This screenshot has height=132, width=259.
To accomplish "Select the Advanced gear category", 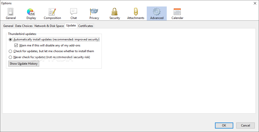I will tap(157, 14).
